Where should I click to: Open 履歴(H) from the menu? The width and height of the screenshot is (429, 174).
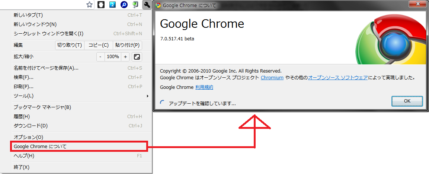tap(81, 117)
